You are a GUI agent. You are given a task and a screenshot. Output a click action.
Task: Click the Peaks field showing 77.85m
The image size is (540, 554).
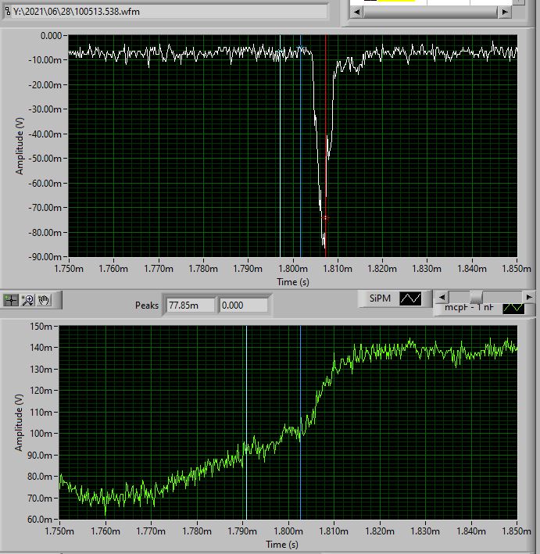pos(190,306)
